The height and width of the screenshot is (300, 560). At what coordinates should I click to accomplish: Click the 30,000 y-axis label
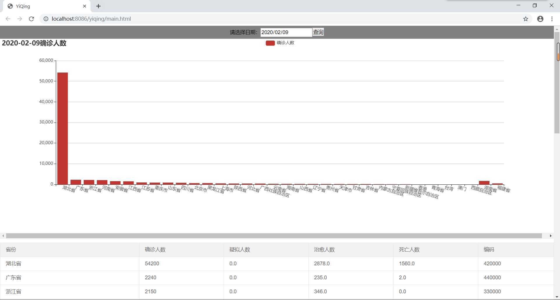tap(46, 122)
